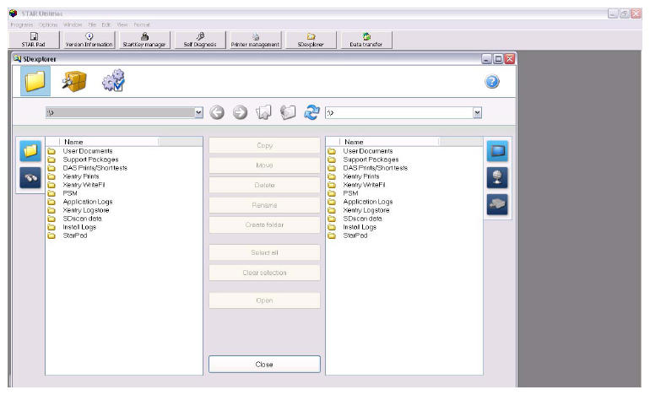Click the Name column header in left pane
Image resolution: width=650 pixels, height=395 pixels.
click(x=74, y=142)
